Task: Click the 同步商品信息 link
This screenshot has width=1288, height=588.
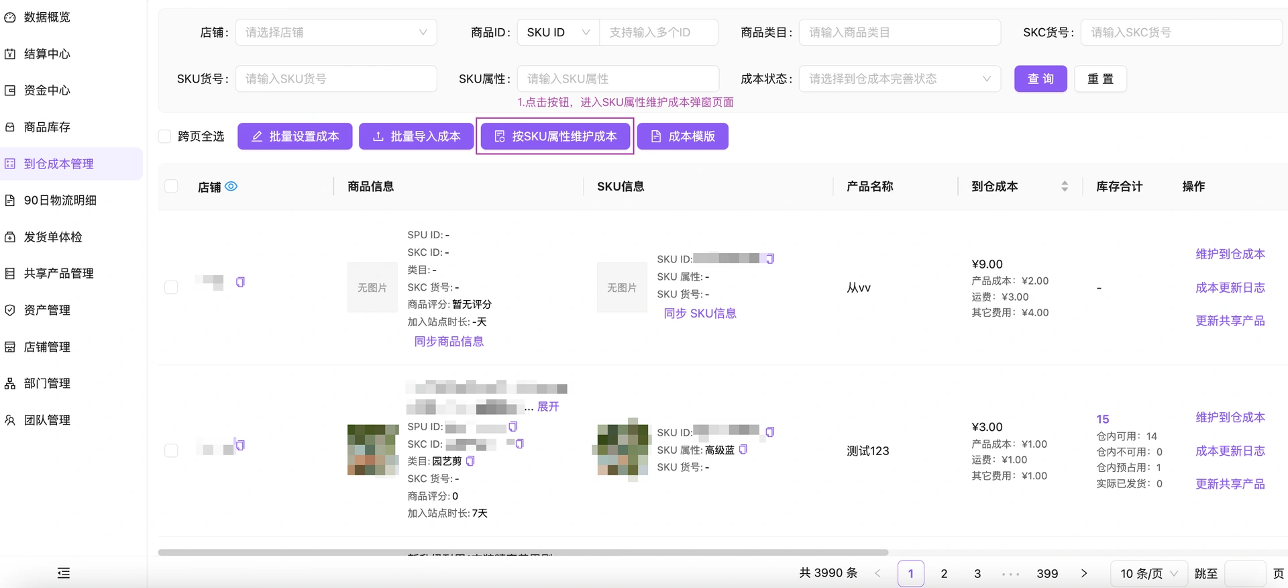Action: click(x=449, y=342)
